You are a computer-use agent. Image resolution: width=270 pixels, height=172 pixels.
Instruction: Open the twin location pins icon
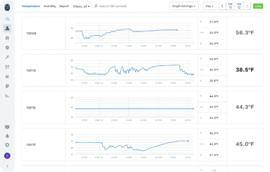click(7, 67)
